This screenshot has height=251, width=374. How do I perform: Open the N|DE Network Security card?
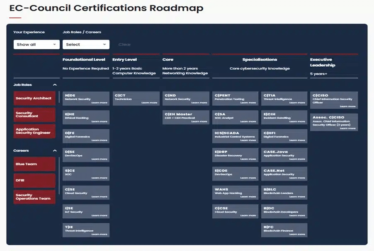click(86, 98)
